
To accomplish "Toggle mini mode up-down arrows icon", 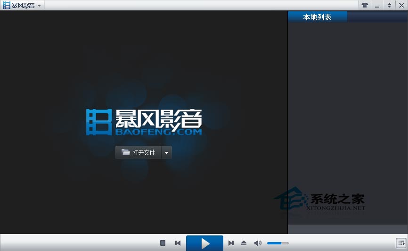I will click(389, 5).
